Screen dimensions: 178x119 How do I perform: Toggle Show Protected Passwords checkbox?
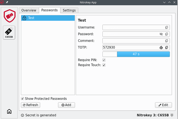pyautogui.click(x=22, y=99)
